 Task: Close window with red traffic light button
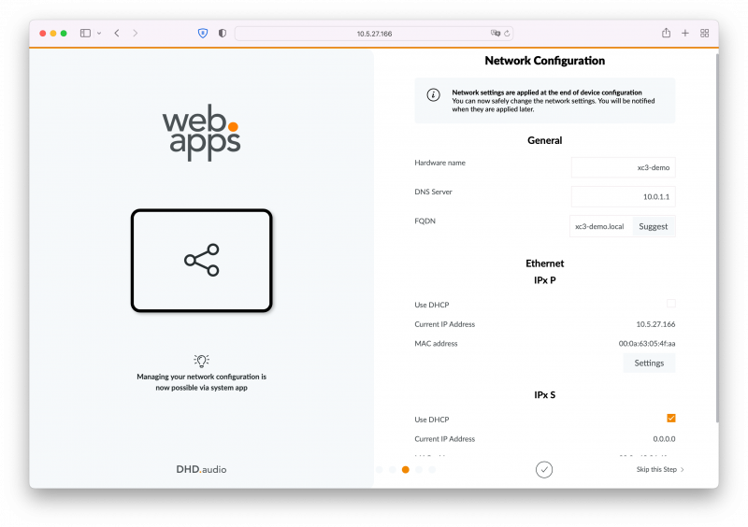(x=42, y=33)
